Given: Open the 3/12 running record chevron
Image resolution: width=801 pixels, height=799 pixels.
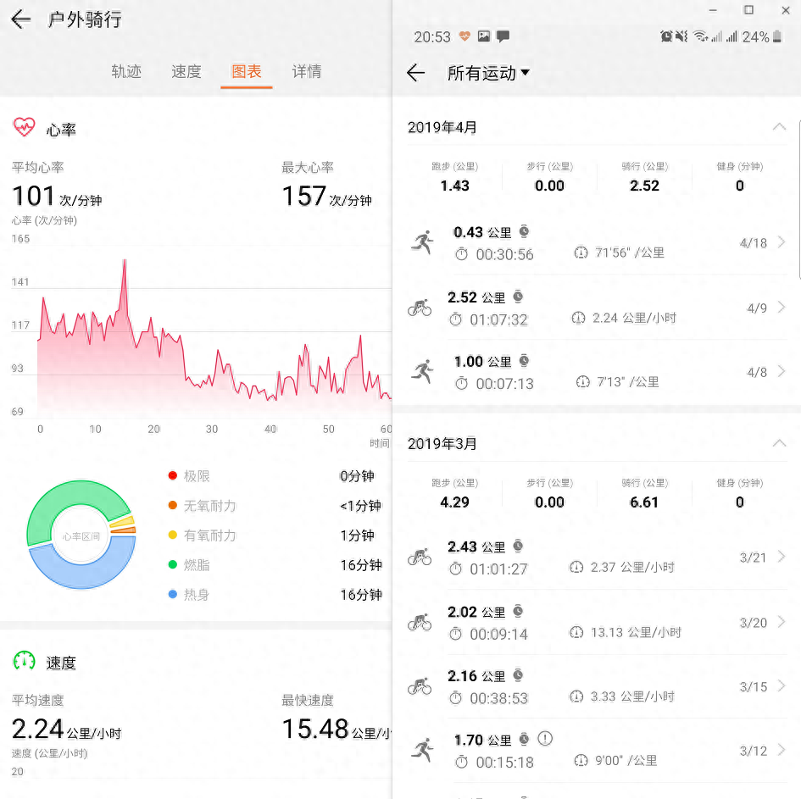Looking at the screenshot, I should (x=781, y=751).
